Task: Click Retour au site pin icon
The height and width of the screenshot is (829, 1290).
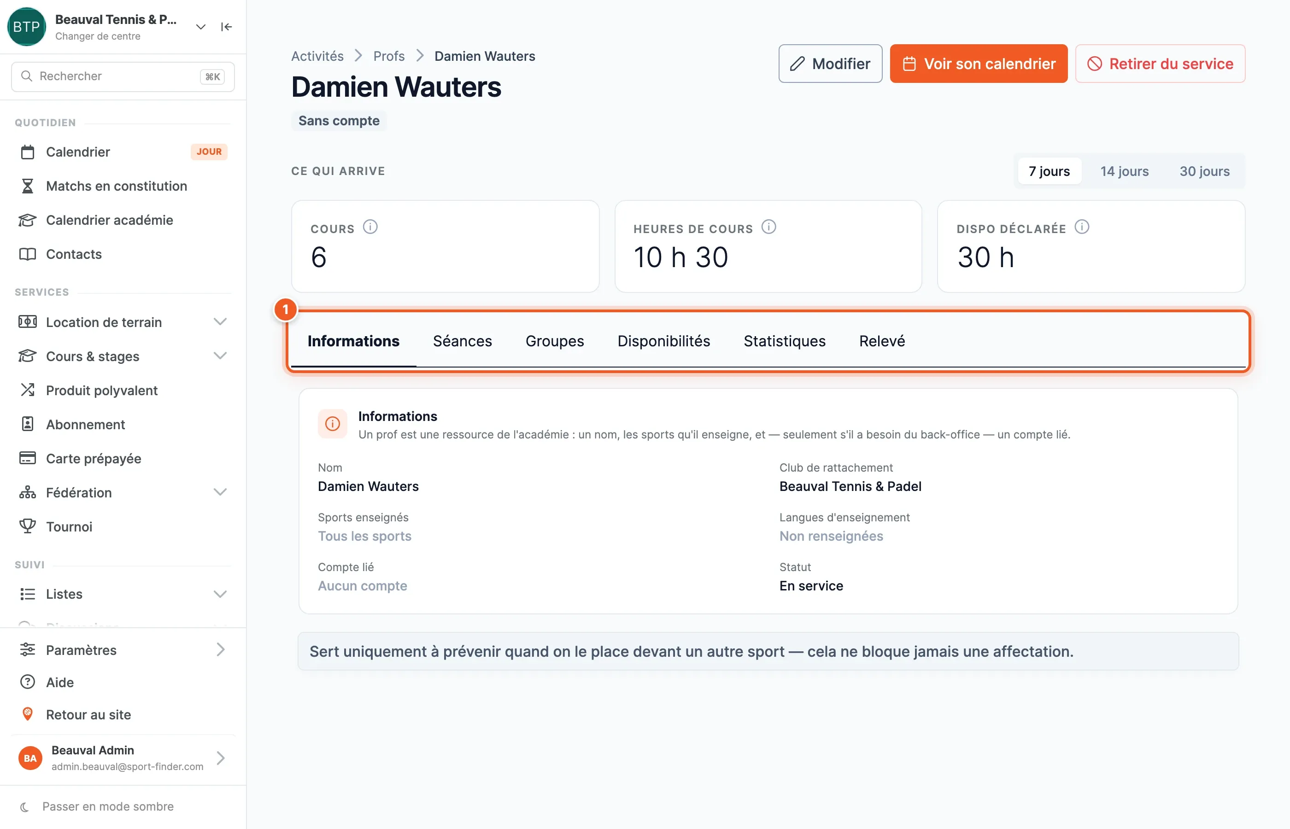Action: tap(28, 714)
